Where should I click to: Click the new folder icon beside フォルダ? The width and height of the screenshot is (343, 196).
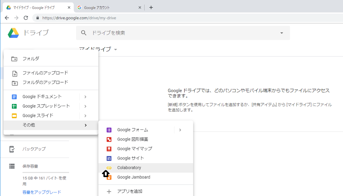[14, 59]
